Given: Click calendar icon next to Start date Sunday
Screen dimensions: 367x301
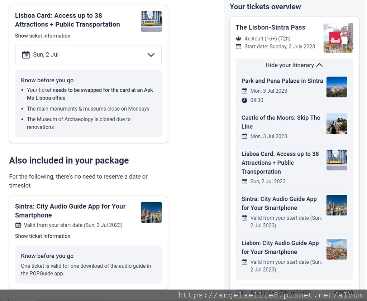Looking at the screenshot, I should 238,47.
